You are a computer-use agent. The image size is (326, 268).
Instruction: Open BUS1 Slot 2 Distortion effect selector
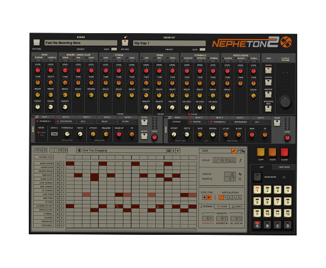tap(66, 121)
